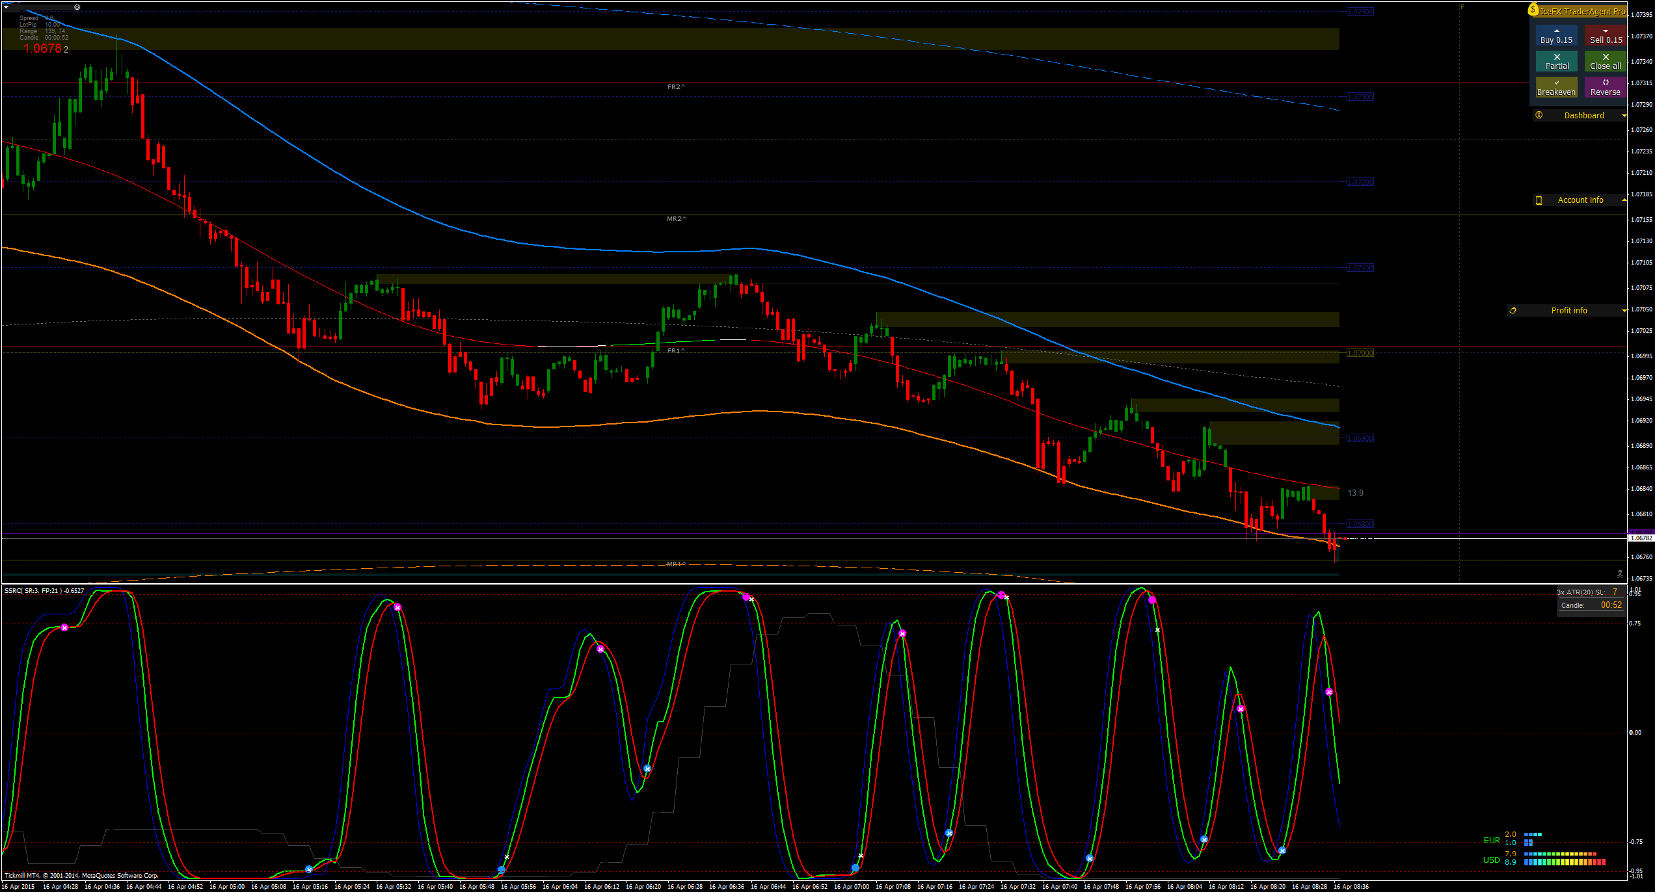1655x892 pixels.
Task: Click the Dashboard info icon
Action: [x=1539, y=115]
